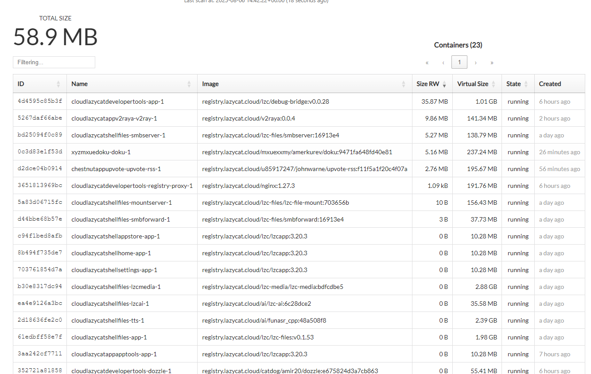Select container ID 4d4595c85b3f
The image size is (591, 374).
[x=40, y=101]
